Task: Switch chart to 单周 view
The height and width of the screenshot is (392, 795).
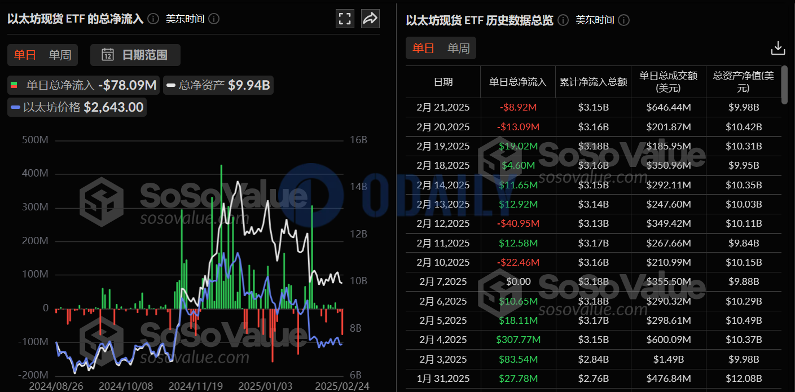Action: click(x=60, y=55)
